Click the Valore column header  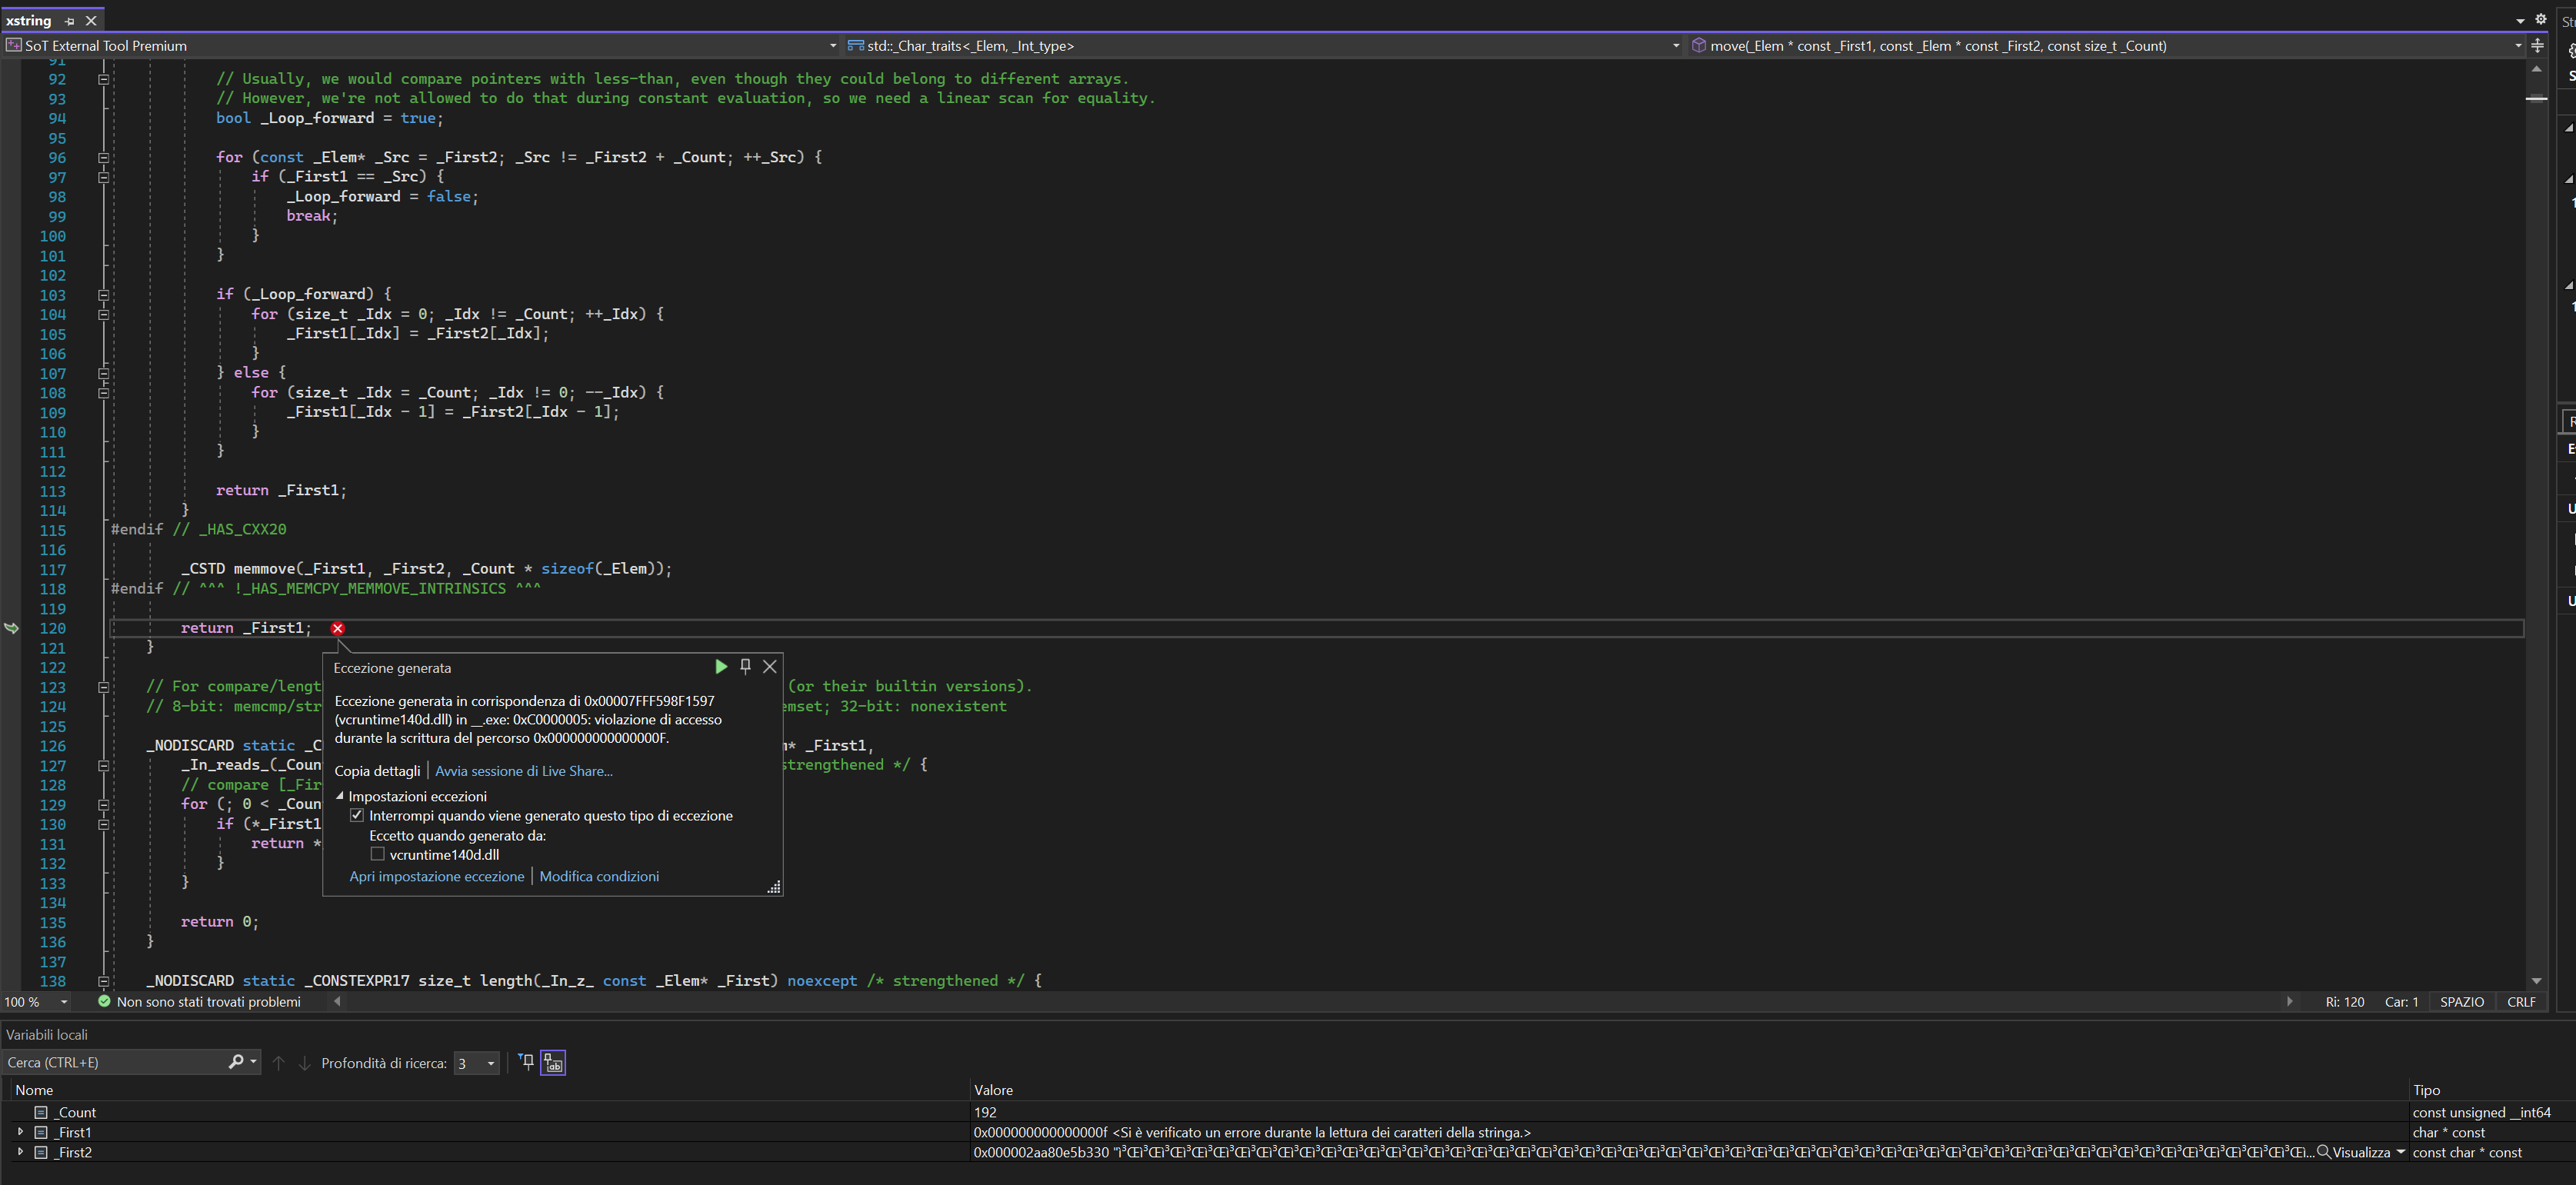click(1690, 1090)
